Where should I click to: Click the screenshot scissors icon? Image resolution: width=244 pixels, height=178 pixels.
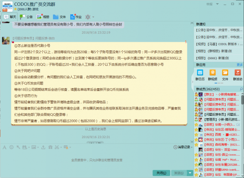[x=57, y=147]
